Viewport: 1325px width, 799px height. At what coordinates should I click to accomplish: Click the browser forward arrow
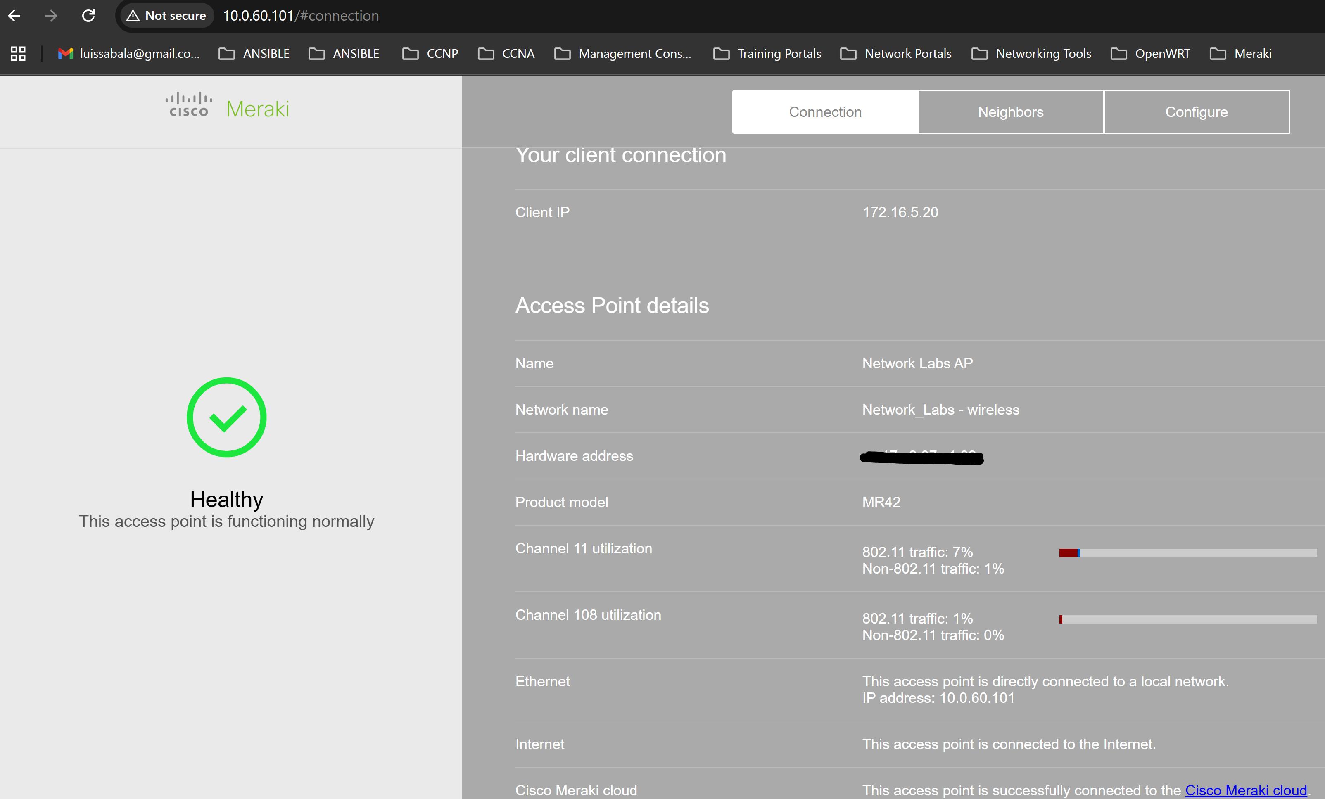(51, 16)
